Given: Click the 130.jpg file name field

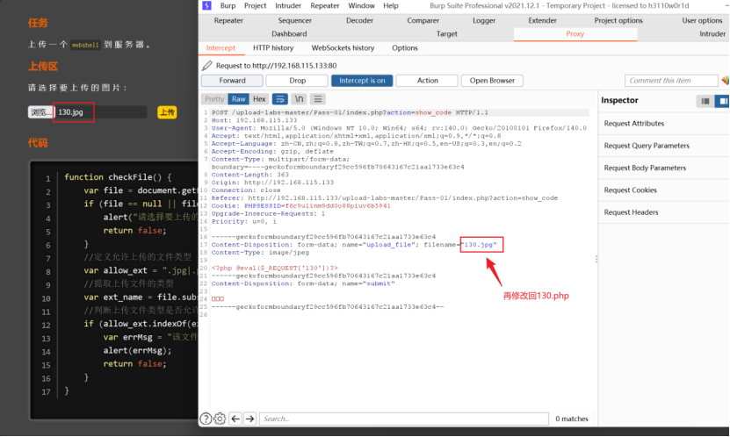Looking at the screenshot, I should [100, 112].
